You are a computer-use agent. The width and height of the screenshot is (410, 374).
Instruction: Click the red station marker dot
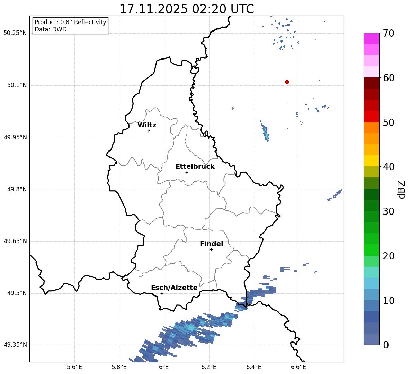[287, 82]
